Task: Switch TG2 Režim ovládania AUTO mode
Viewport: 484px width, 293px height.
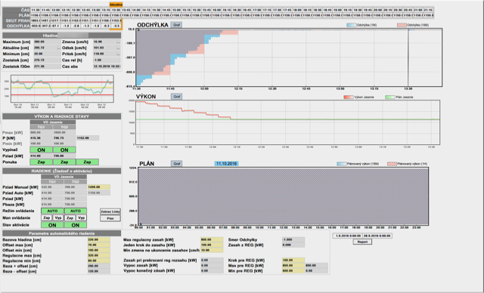Action: pyautogui.click(x=76, y=211)
